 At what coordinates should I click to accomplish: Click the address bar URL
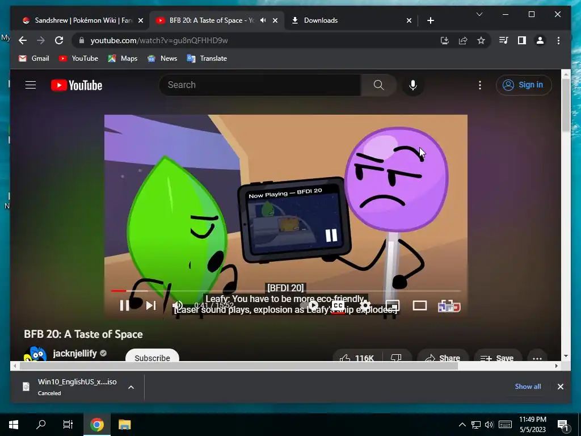tap(159, 40)
